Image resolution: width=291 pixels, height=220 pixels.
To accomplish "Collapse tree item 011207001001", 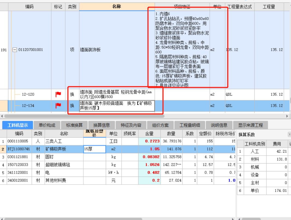I will point(15,50).
